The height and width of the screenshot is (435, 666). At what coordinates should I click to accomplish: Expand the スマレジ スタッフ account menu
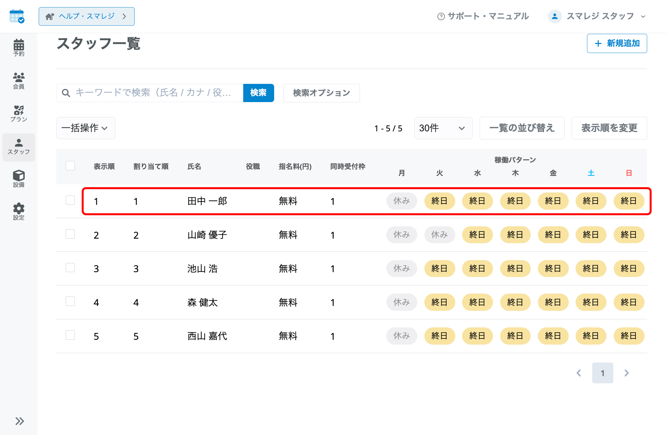(x=597, y=16)
